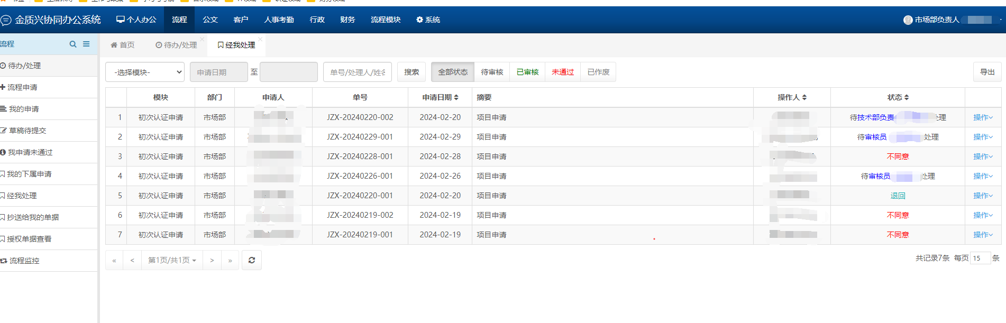Go to the first page arrow
Image resolution: width=1006 pixels, height=323 pixels.
pyautogui.click(x=114, y=260)
